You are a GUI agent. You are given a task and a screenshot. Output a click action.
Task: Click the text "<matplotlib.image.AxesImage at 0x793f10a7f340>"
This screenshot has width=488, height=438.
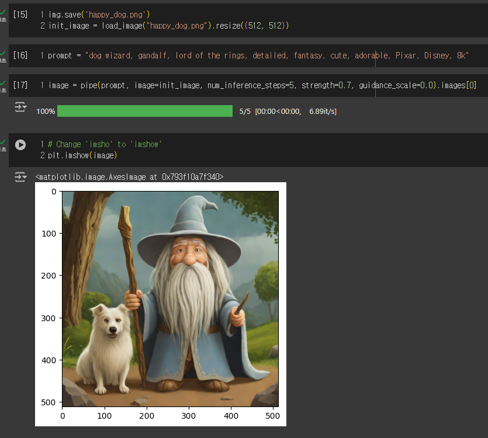point(130,177)
